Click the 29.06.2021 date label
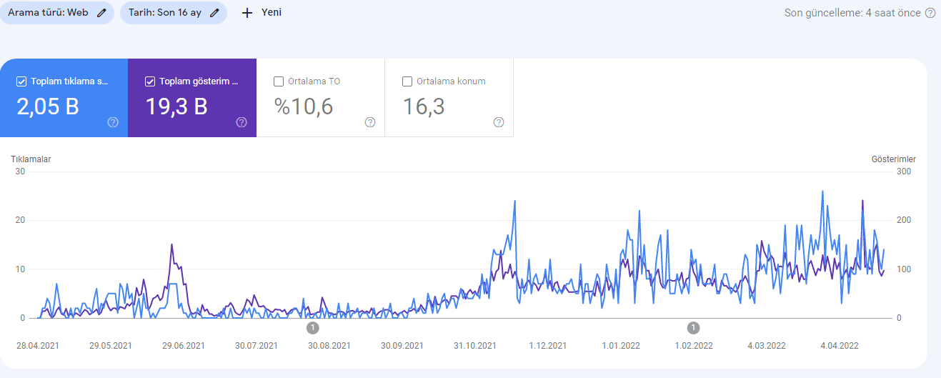941x378 pixels. [184, 346]
